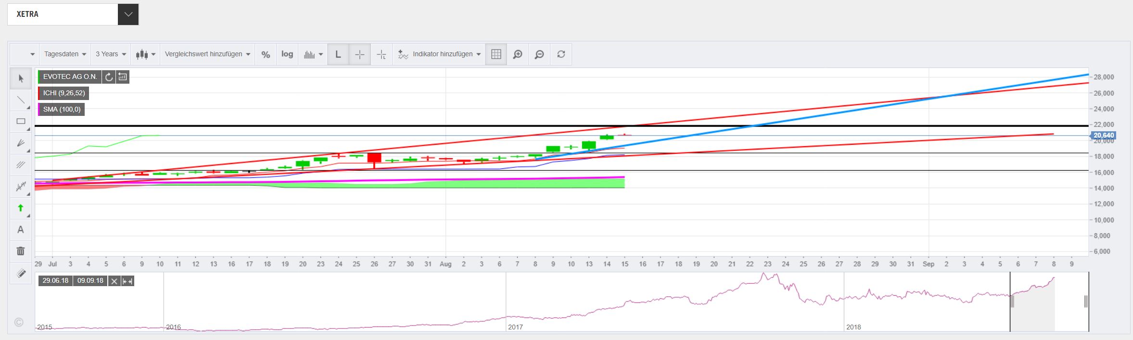The height and width of the screenshot is (340, 1133).
Task: Toggle the chart grid button
Action: click(x=496, y=54)
